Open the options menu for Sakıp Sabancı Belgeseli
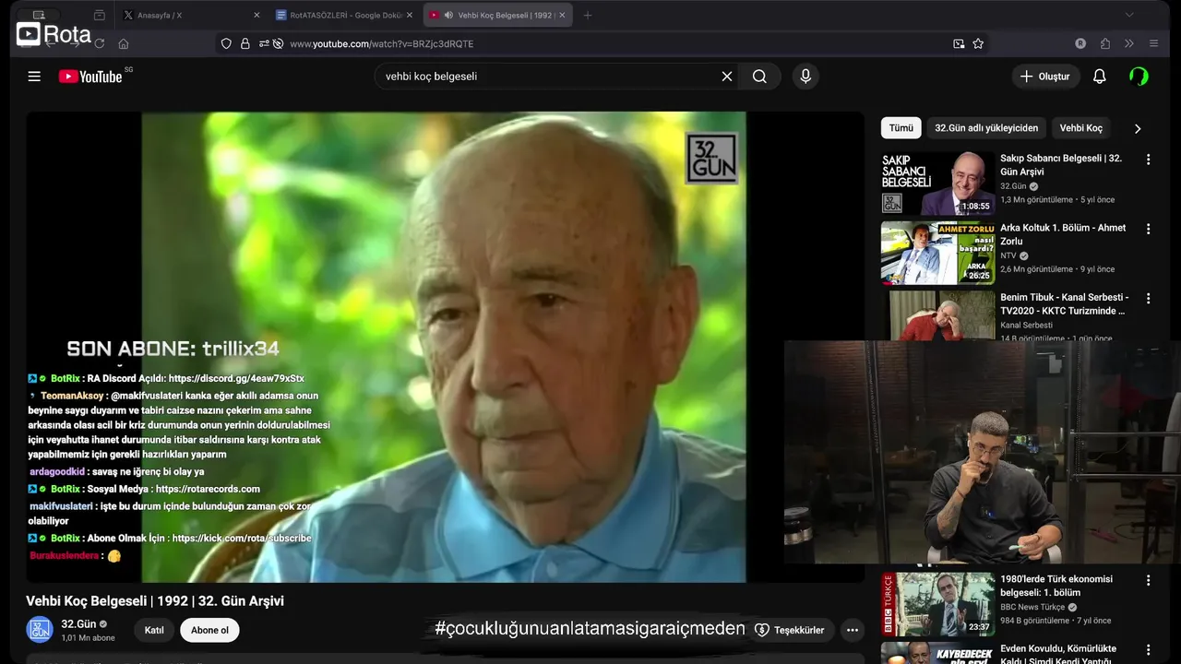1181x664 pixels. pos(1149,160)
